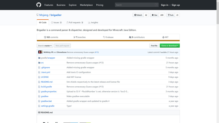
Task: Click the repository icon beside Mojang
Action: pos(38,15)
